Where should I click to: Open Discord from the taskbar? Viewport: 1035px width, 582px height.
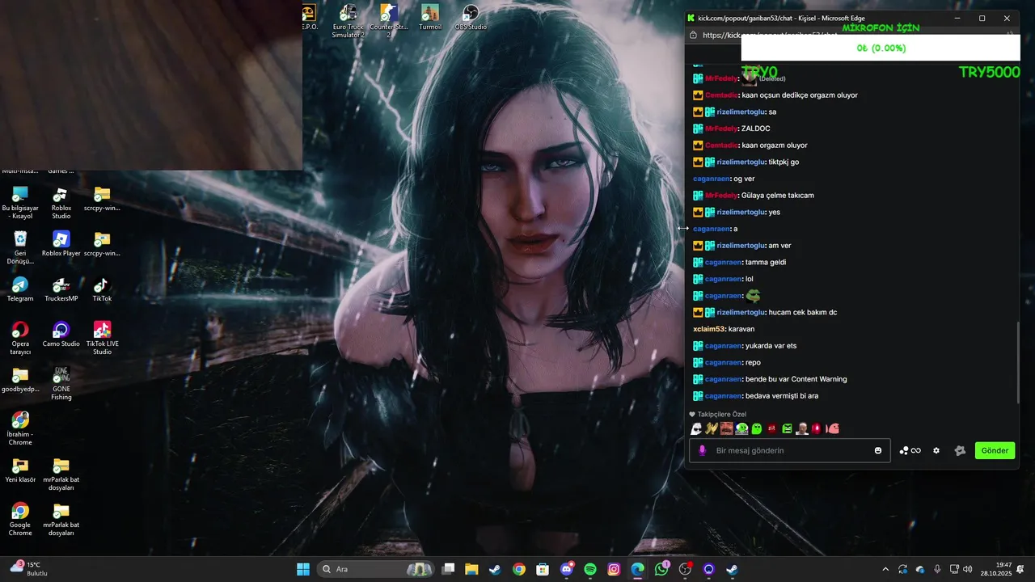566,569
